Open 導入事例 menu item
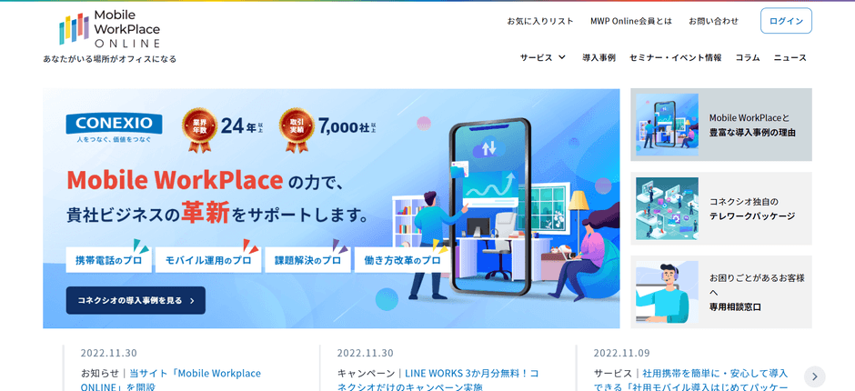This screenshot has width=855, height=391. pos(598,57)
